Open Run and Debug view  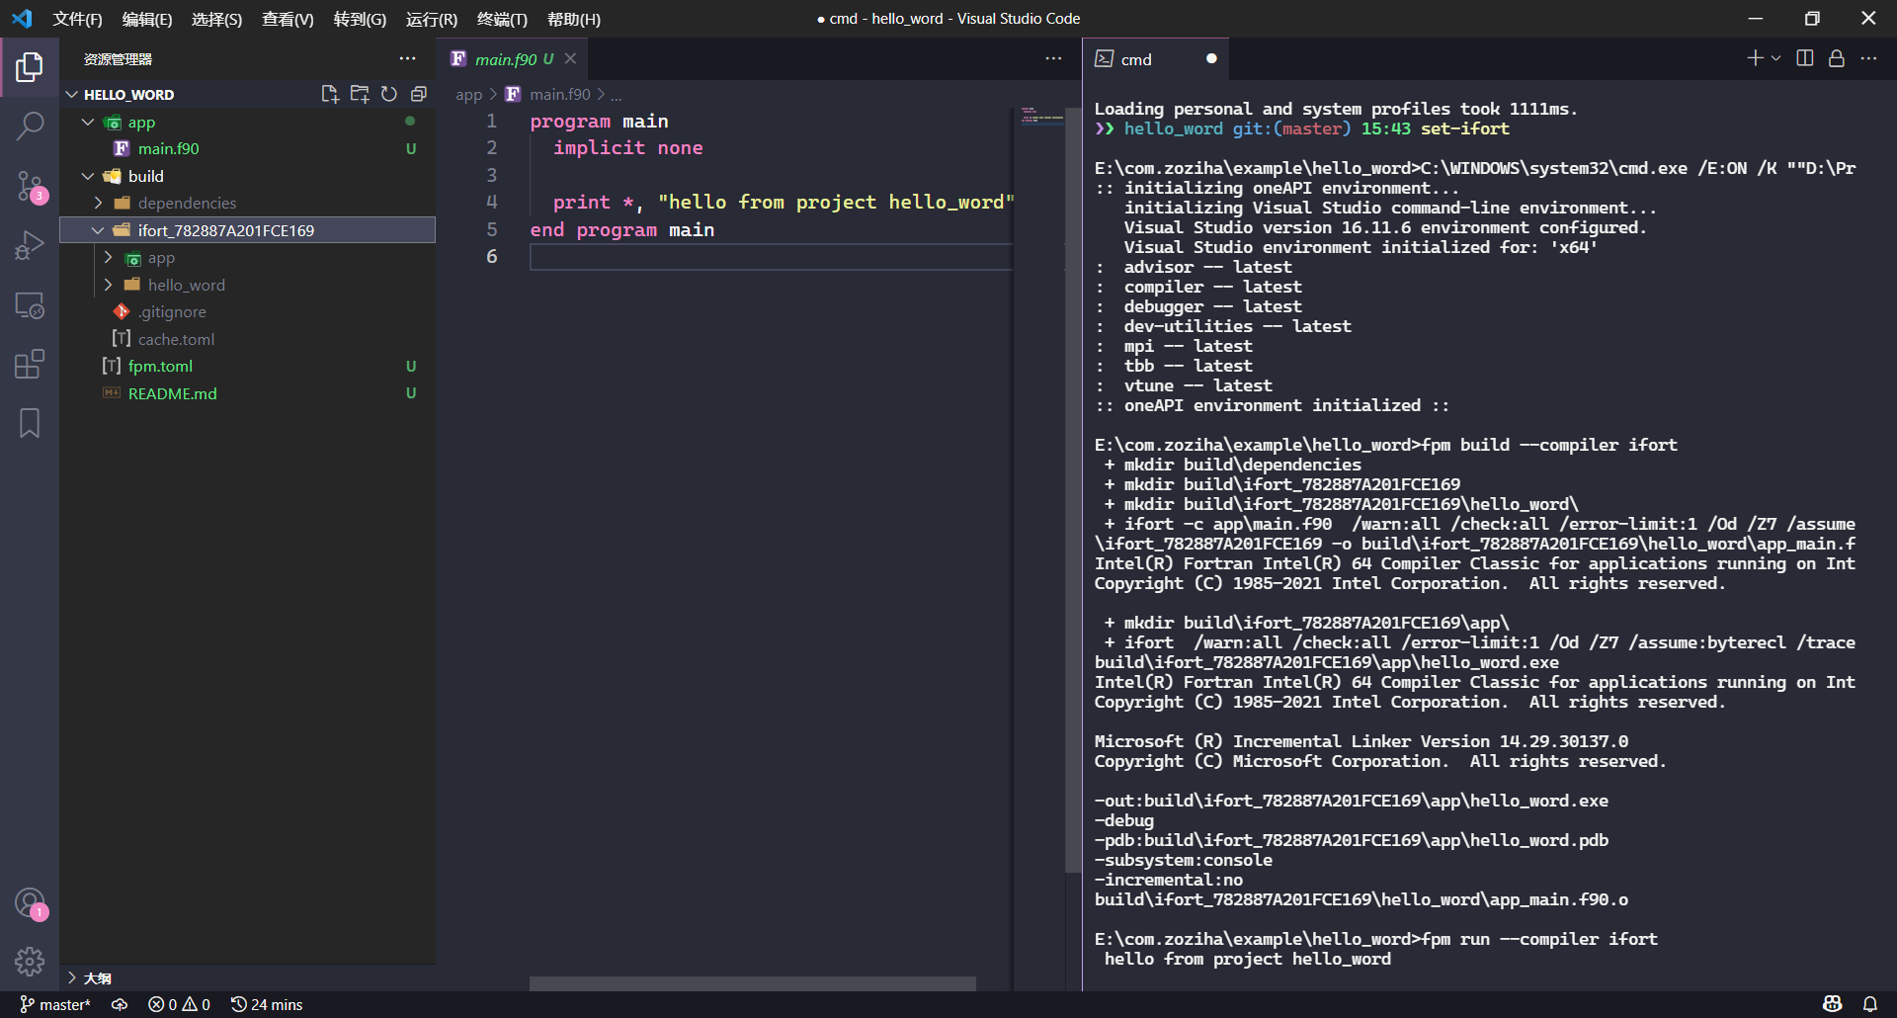pyautogui.click(x=30, y=245)
